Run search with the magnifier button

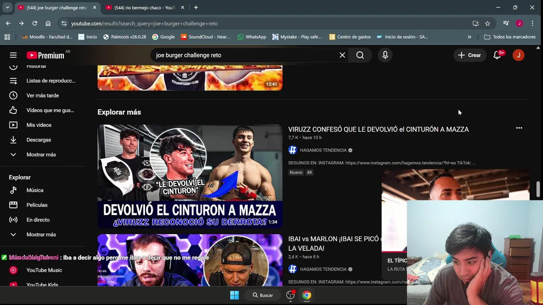tap(360, 55)
